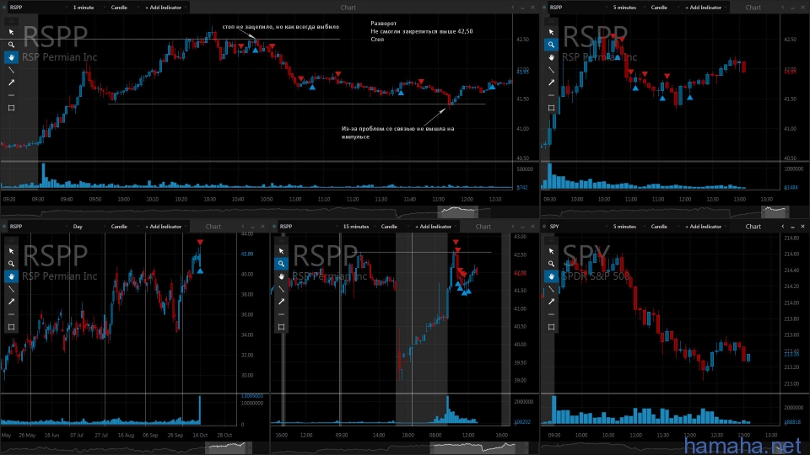Image resolution: width=810 pixels, height=455 pixels.
Task: Choose the arrow tool in SPY chart
Action: (x=551, y=302)
